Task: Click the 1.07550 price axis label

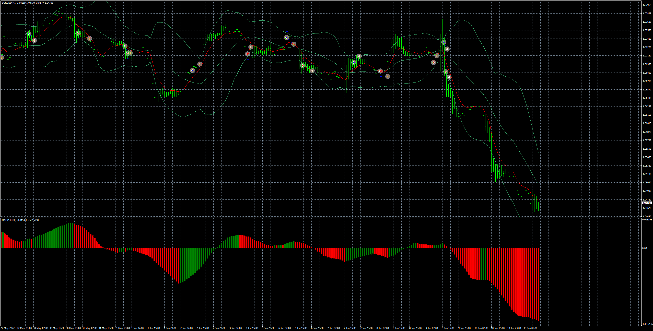Action: coord(647,30)
